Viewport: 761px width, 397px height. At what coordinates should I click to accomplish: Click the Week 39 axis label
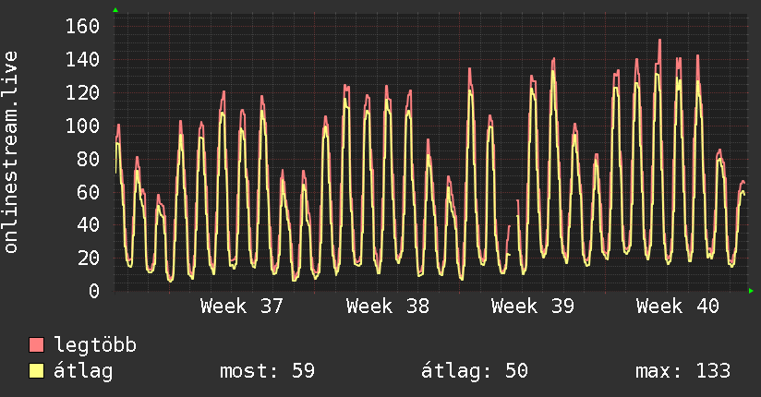532,307
